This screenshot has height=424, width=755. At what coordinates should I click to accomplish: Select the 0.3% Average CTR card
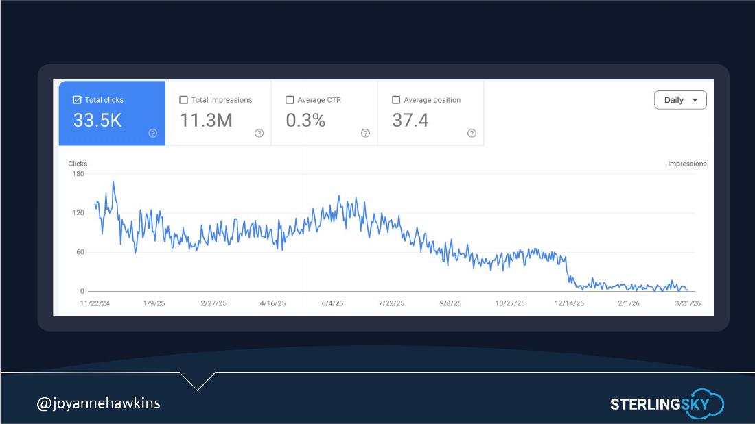pyautogui.click(x=325, y=113)
